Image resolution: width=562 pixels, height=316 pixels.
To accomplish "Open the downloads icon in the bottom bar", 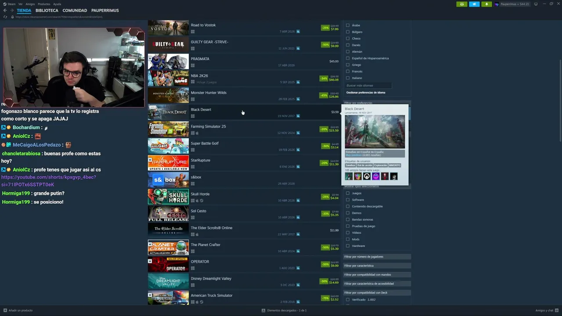I will (x=263, y=310).
